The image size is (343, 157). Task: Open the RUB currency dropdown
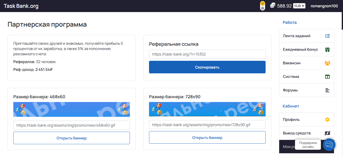coord(299,6)
